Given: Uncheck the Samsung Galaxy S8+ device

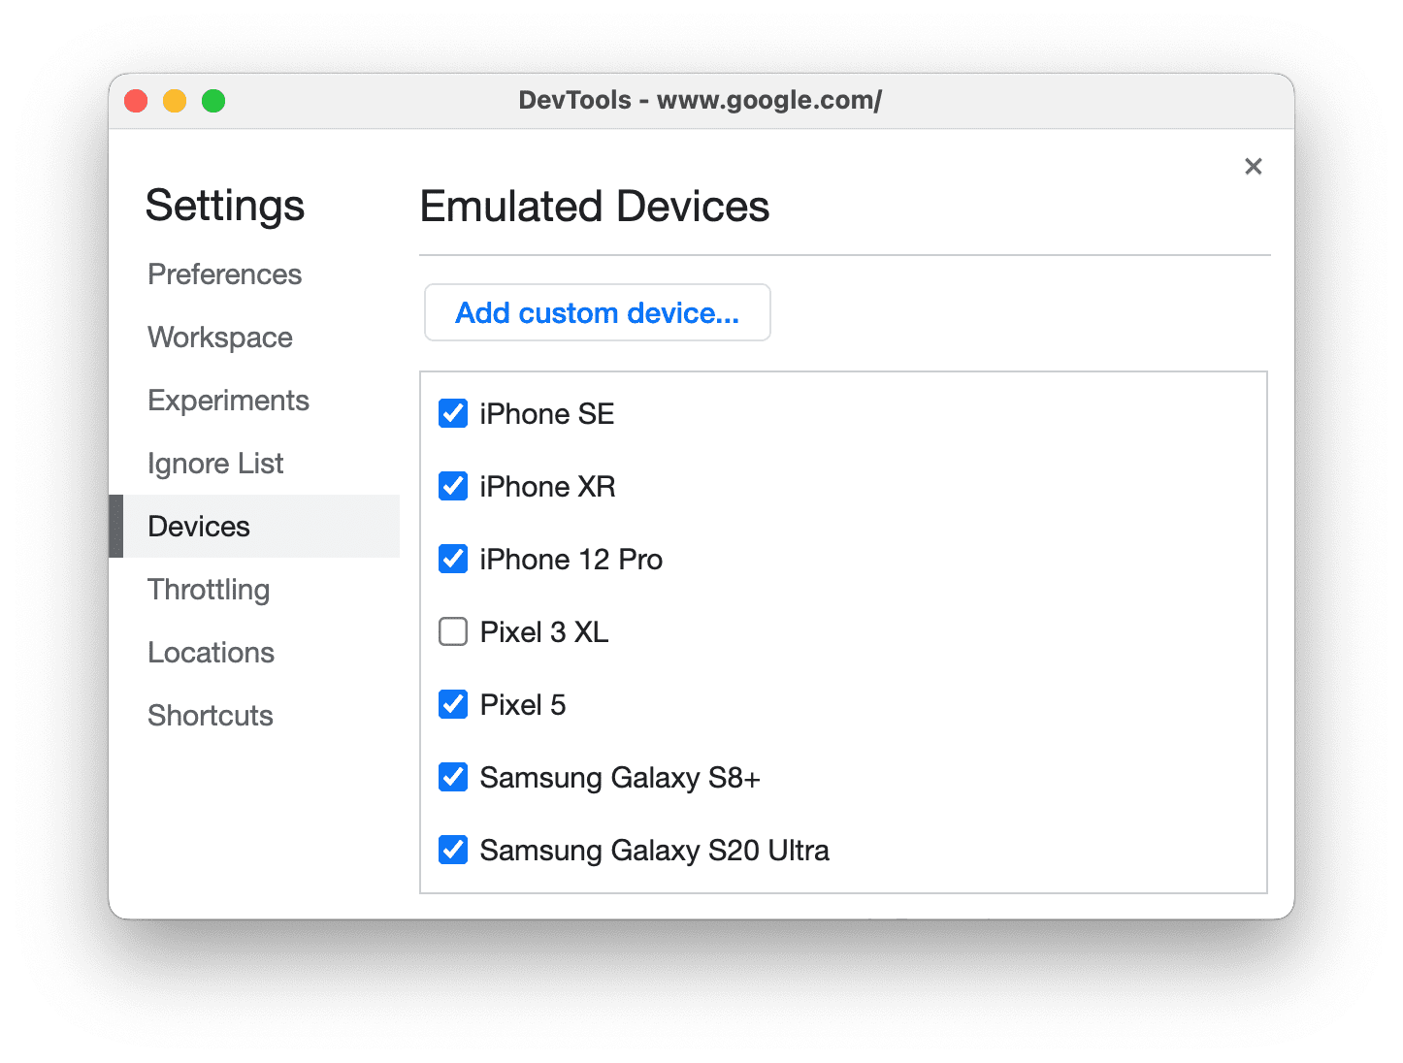Looking at the screenshot, I should [x=453, y=777].
